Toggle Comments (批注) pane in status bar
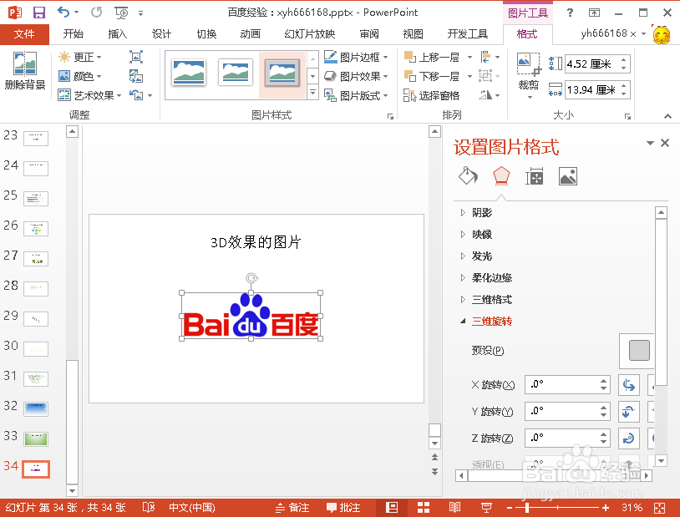The height and width of the screenshot is (517, 680). 343,507
